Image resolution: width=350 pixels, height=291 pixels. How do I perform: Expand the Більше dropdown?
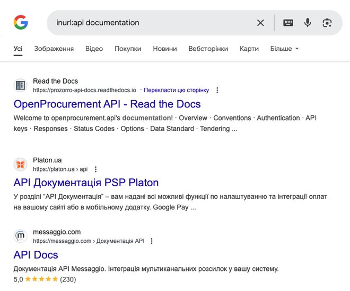pos(284,49)
